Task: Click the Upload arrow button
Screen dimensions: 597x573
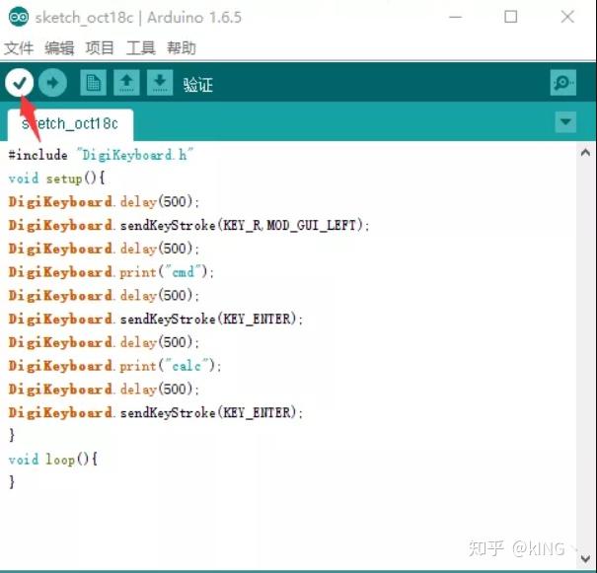Action: 53,83
